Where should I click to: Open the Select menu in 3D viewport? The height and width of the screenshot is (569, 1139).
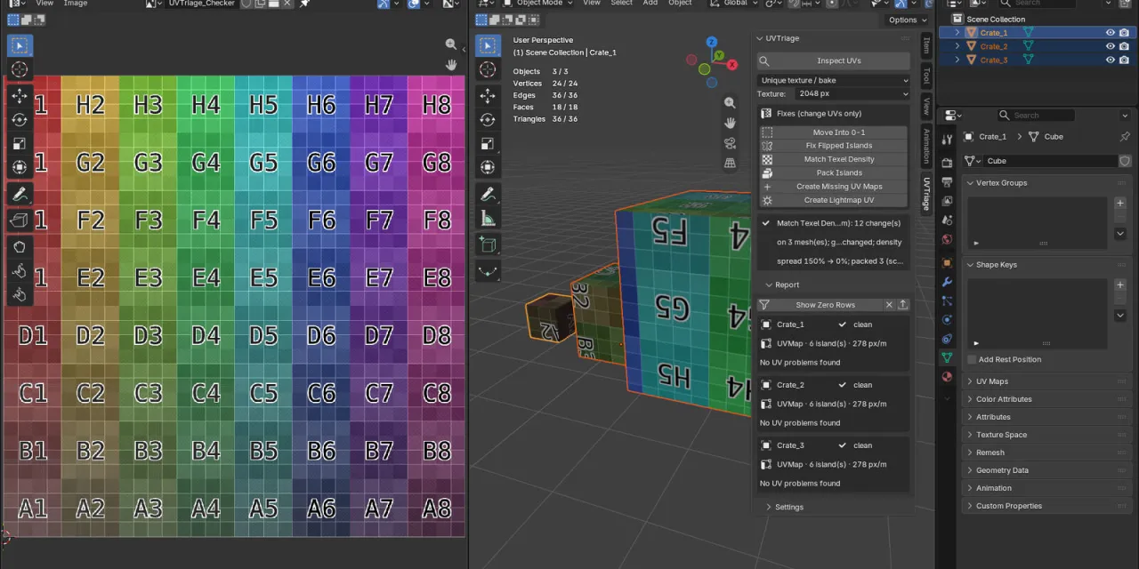click(x=622, y=4)
